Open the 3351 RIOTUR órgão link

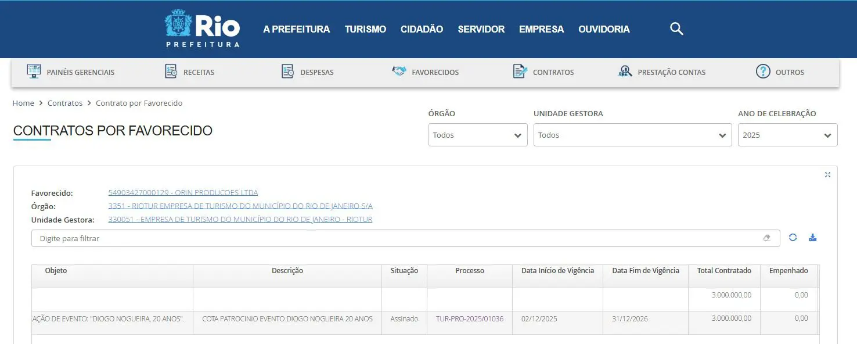[x=240, y=206]
